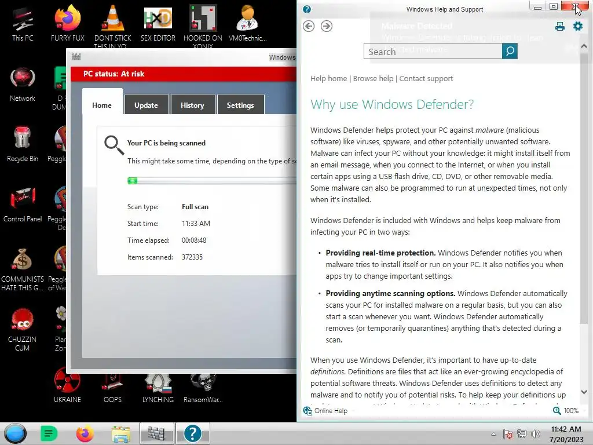This screenshot has width=593, height=445.
Task: Open the VM0Technic desktop shortcut
Action: point(247,23)
